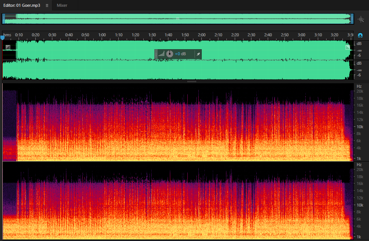Viewport: 369px width, 241px height.
Task: Toggle the HUD pin icon
Action: [x=198, y=54]
